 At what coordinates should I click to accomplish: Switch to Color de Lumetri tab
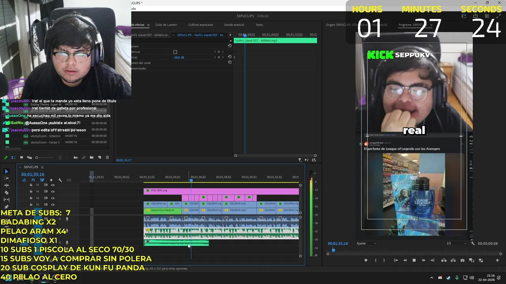[x=166, y=25]
